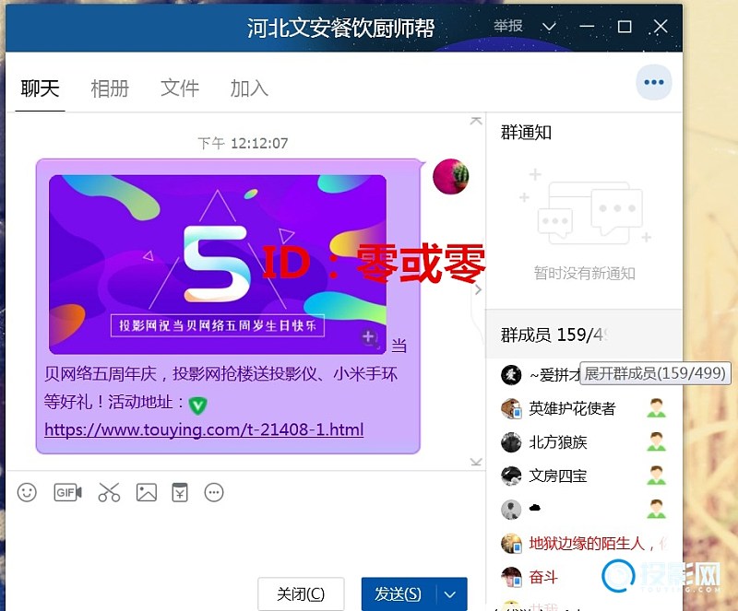Screen dimensions: 738x611
Task: Jump to bottom of chat history arrow
Action: (476, 462)
